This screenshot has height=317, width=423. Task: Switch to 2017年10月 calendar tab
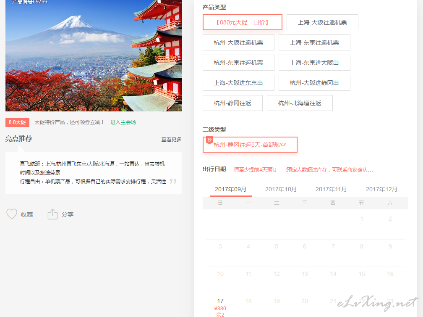pos(281,189)
